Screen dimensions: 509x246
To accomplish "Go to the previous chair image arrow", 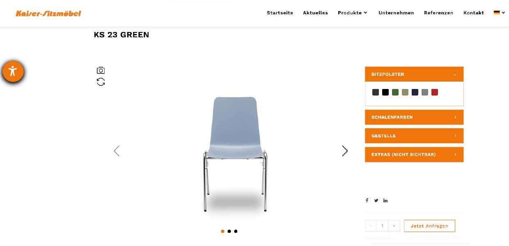I will pyautogui.click(x=117, y=151).
